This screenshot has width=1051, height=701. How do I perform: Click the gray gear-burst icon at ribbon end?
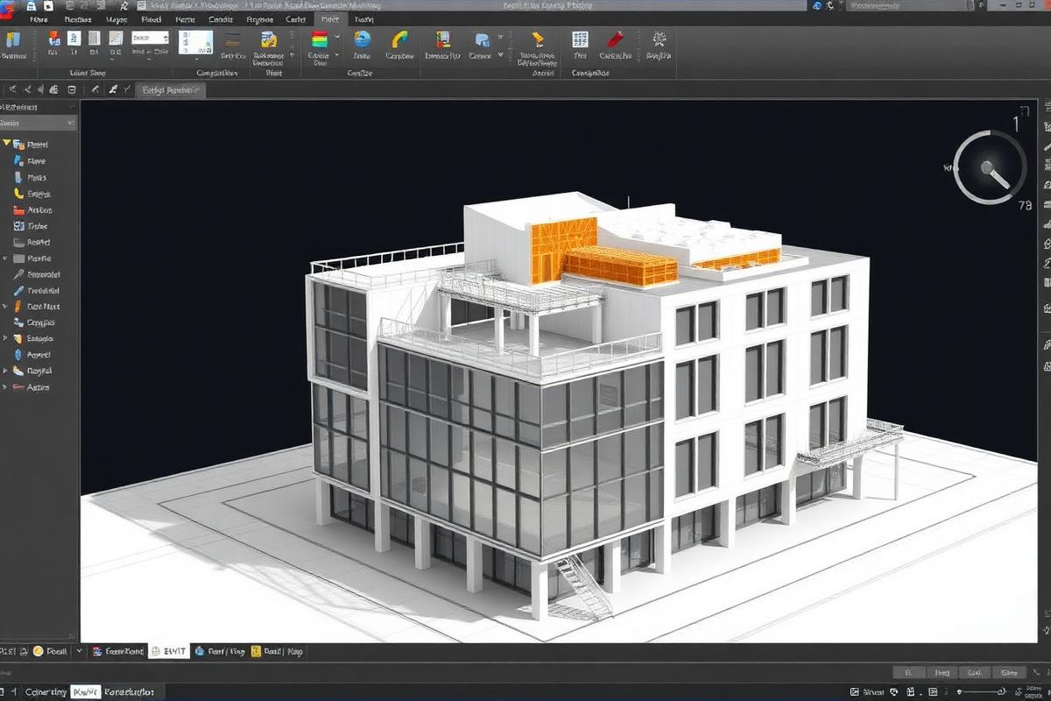[x=659, y=39]
